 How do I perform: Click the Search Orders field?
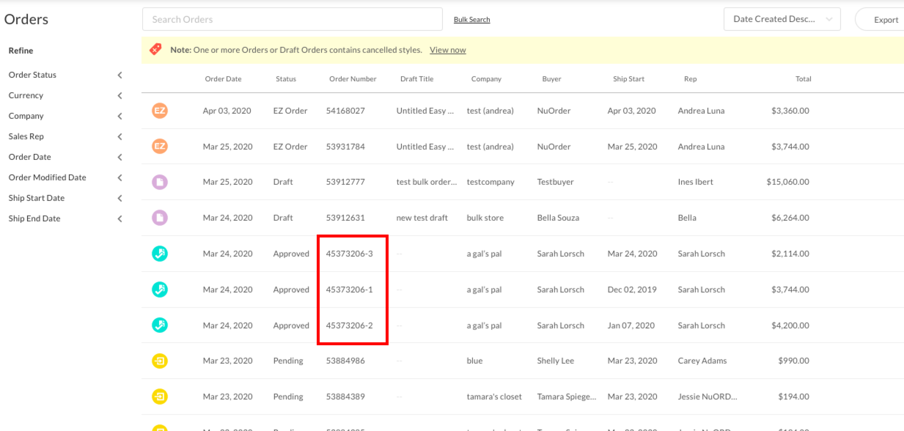[292, 19]
